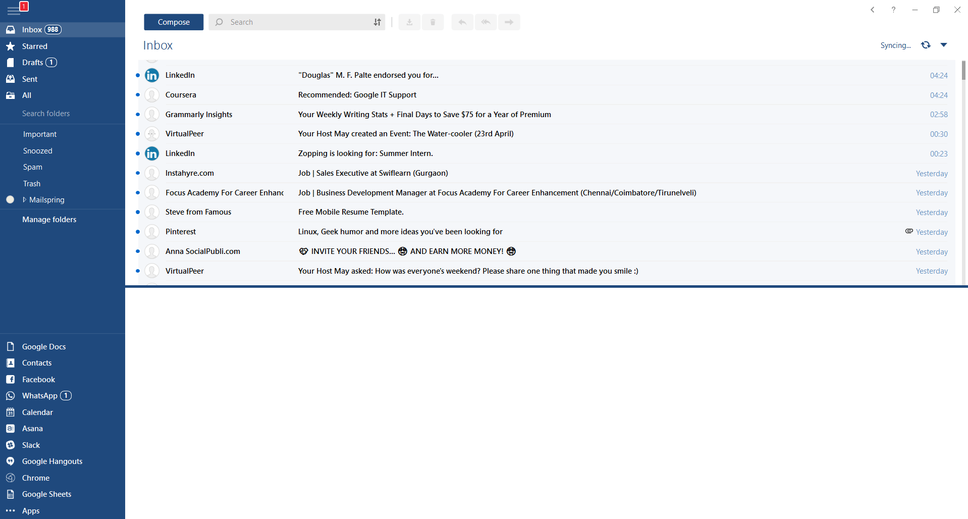Viewport: 968px width, 519px height.
Task: Open the Starred folder star icon
Action: click(x=11, y=46)
